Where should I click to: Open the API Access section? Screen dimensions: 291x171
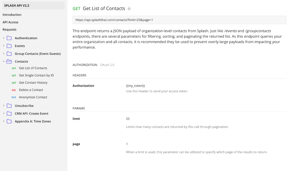[10, 22]
